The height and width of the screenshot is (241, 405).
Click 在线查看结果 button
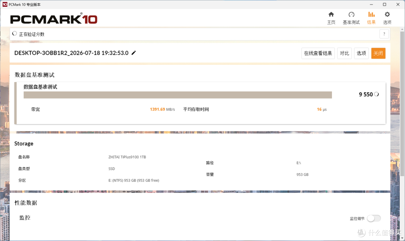tap(318, 53)
